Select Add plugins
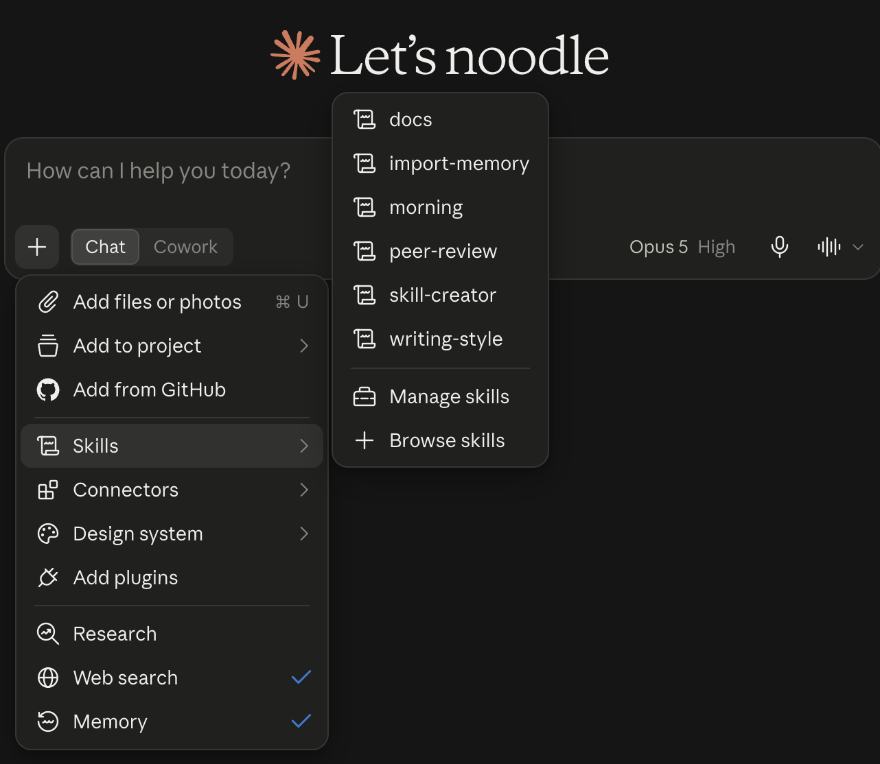The width and height of the screenshot is (880, 764). coord(172,577)
